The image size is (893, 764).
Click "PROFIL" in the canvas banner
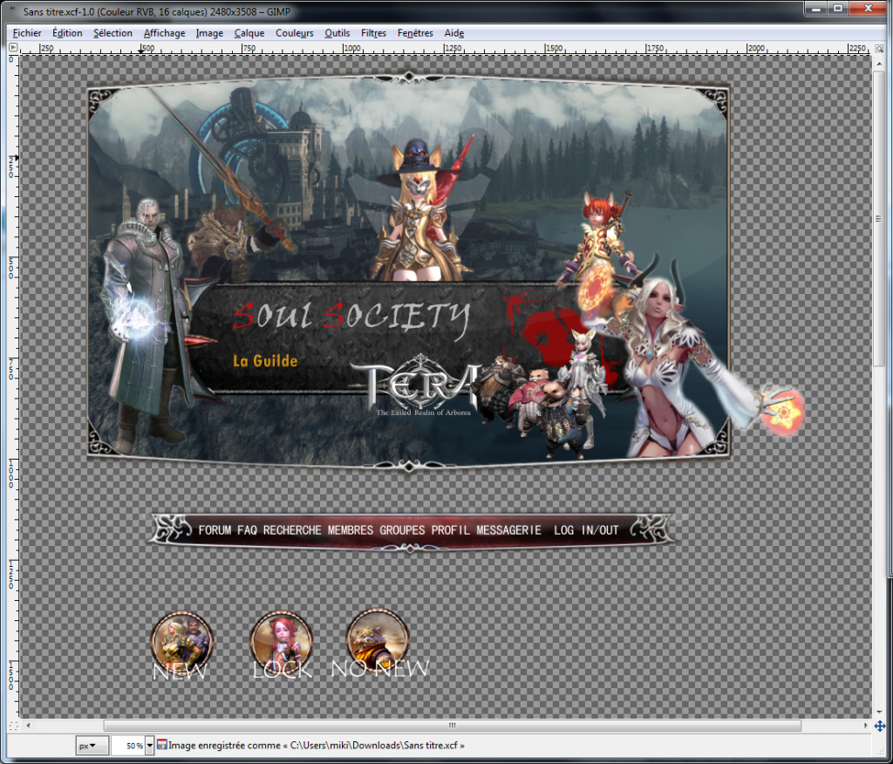click(x=451, y=530)
